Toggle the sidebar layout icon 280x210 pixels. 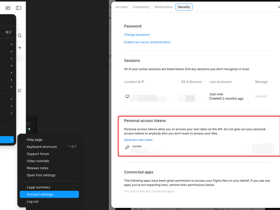click(19, 8)
